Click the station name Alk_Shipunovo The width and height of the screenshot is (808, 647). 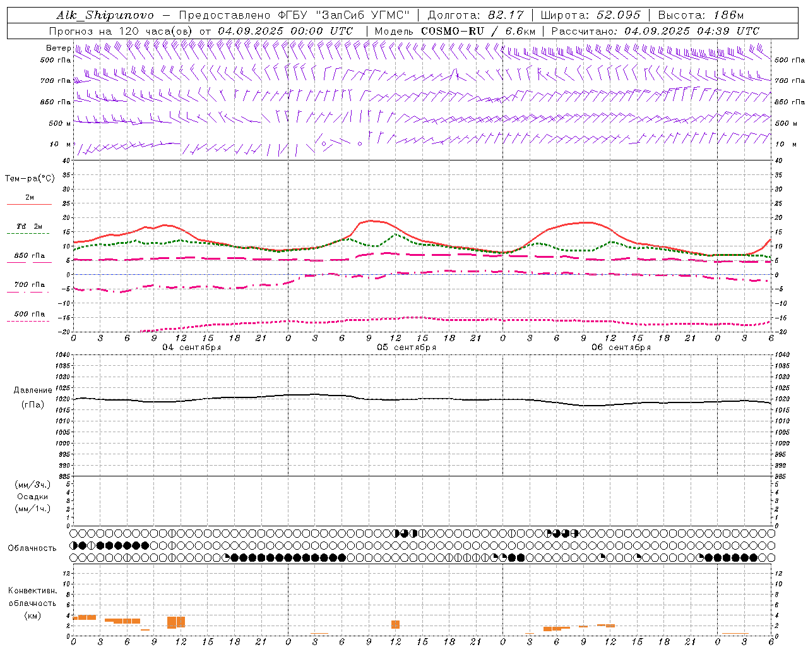pyautogui.click(x=105, y=15)
